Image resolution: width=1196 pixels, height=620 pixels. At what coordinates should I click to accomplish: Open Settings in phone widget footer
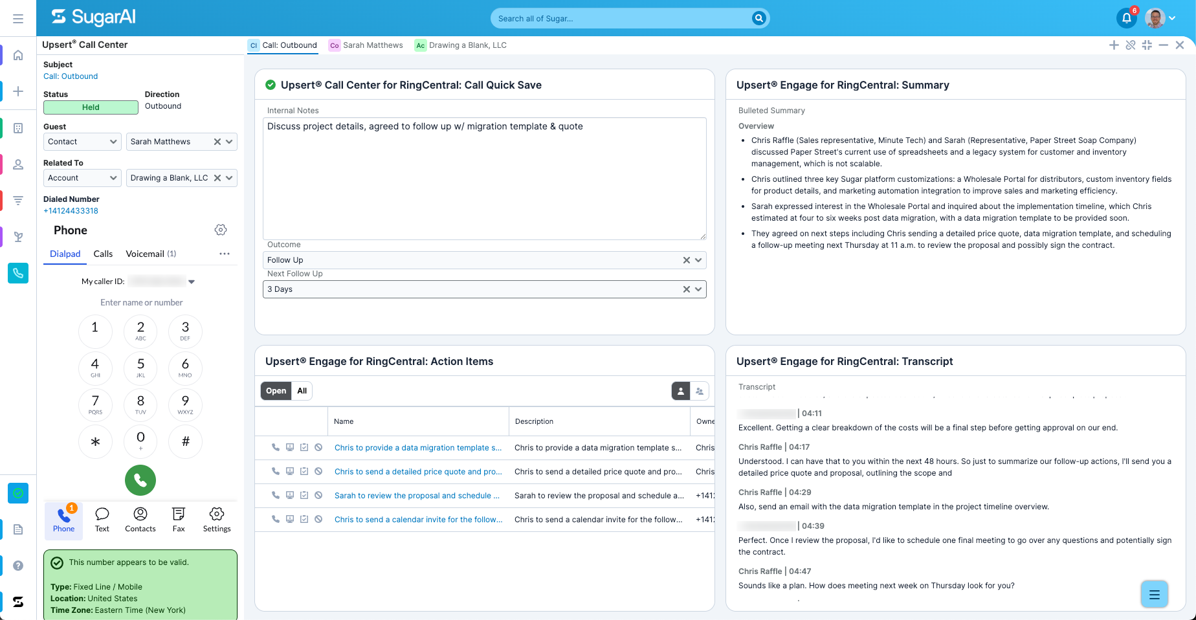[x=217, y=520]
